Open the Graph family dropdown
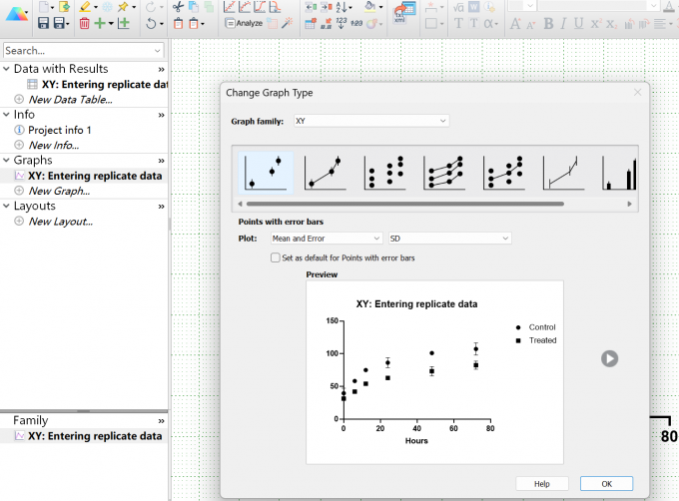679x501 pixels. coord(371,121)
